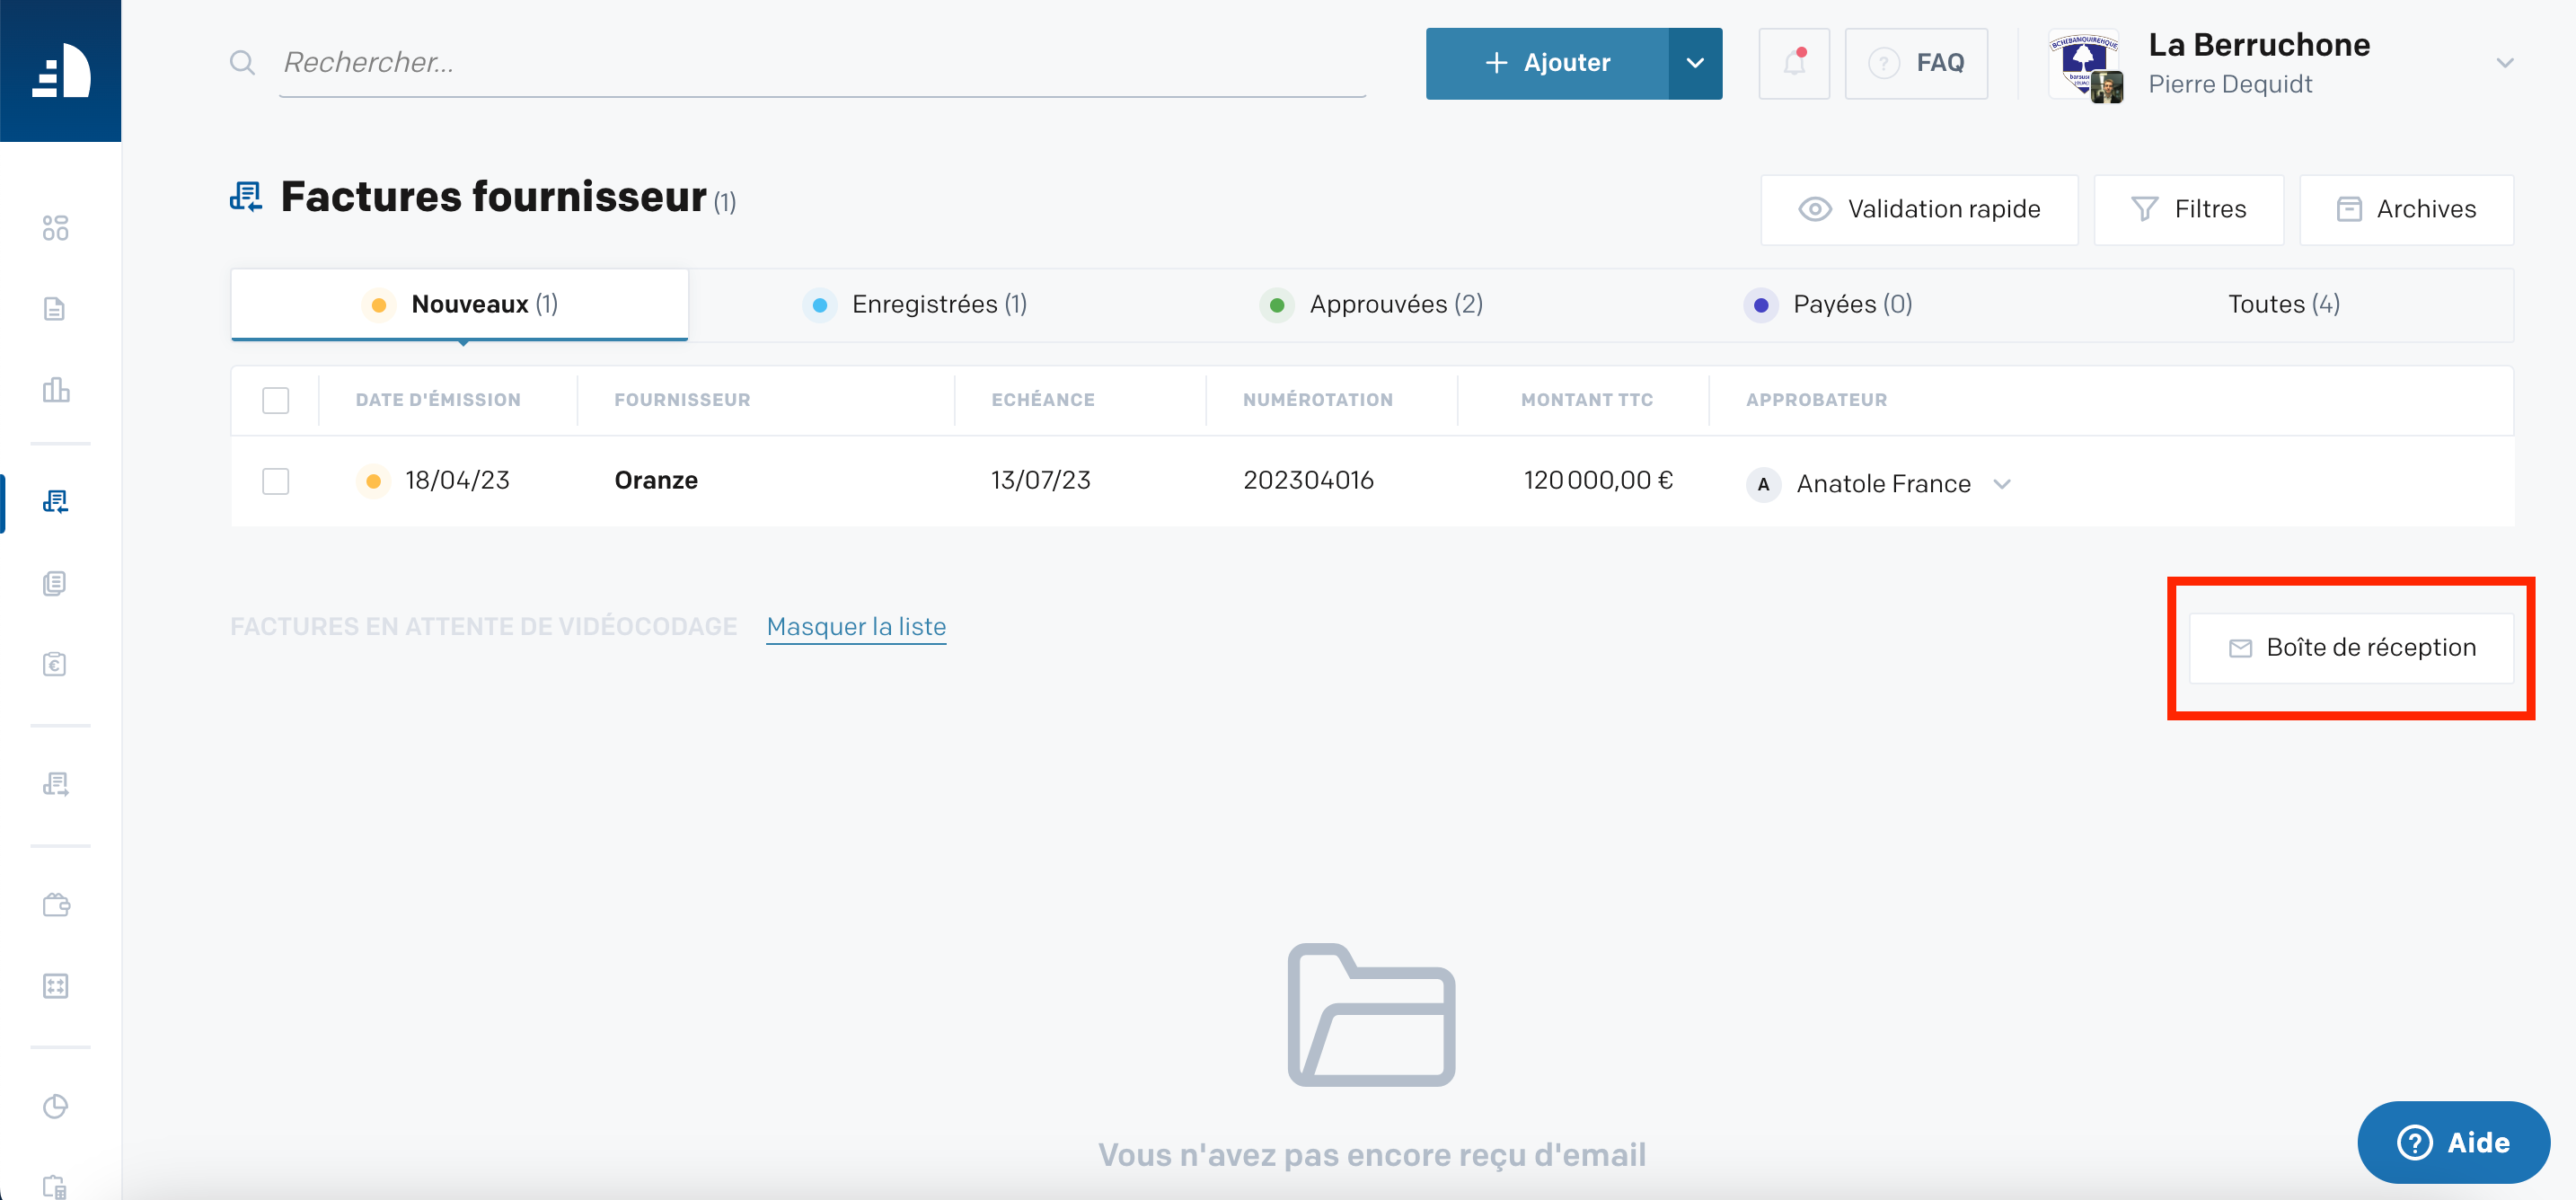Screen dimensions: 2576x1200
Task: Check the Oranze invoice row checkbox
Action: [x=275, y=481]
